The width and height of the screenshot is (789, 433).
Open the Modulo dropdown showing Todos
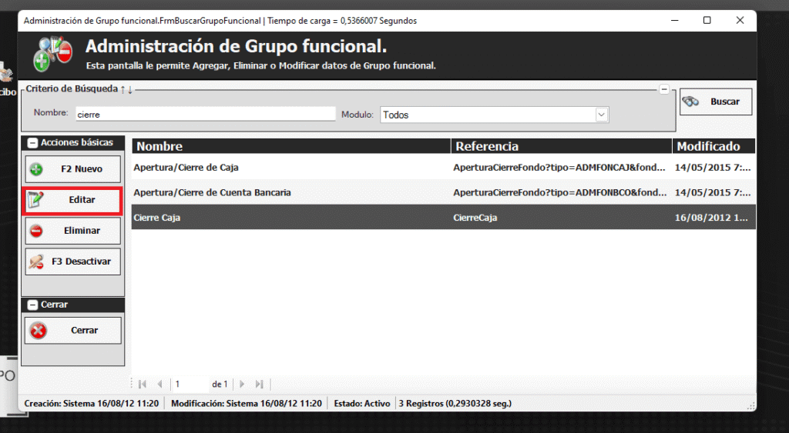(601, 115)
